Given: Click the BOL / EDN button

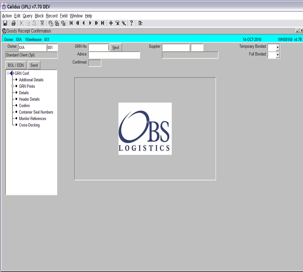Looking at the screenshot, I should tap(16, 65).
